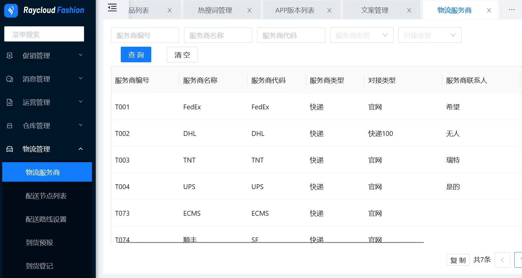Screen dimensions: 522x278
Task: Expand the 运营管理 menu
Action: point(81,102)
